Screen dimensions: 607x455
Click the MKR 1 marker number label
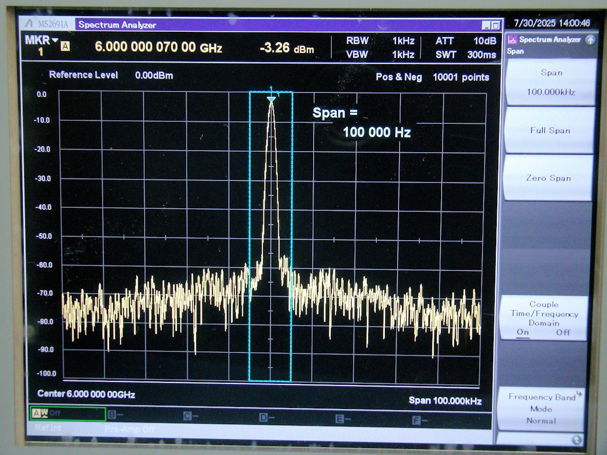point(41,53)
